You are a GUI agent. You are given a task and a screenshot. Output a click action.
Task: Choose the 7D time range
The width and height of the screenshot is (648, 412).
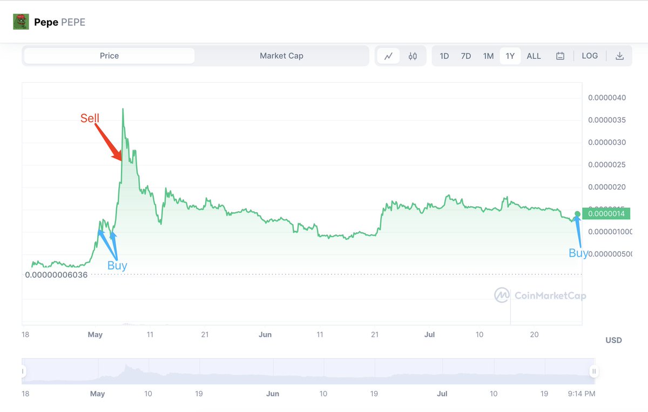tap(466, 56)
